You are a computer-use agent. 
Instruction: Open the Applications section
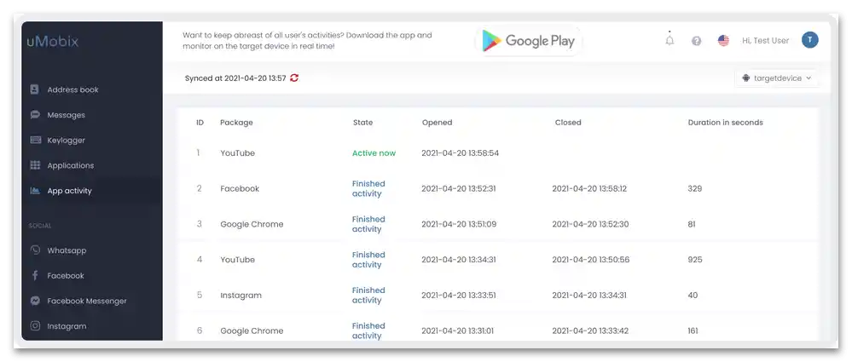pyautogui.click(x=71, y=165)
